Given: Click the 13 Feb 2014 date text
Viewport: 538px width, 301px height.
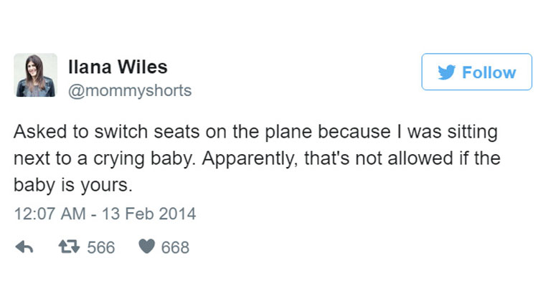Looking at the screenshot, I should [149, 214].
